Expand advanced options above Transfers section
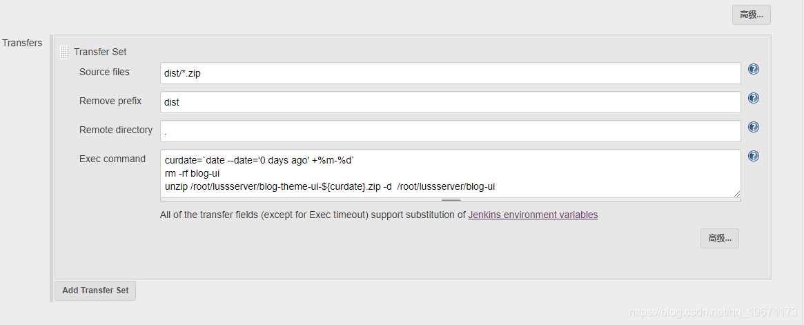804x325 pixels. click(x=751, y=15)
